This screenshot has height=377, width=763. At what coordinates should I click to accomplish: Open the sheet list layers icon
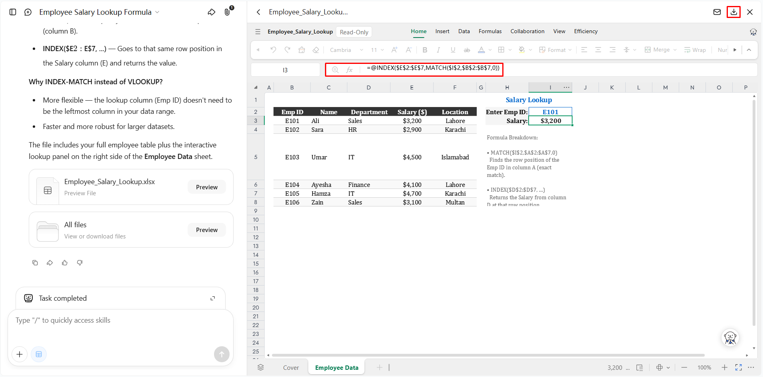pyautogui.click(x=261, y=367)
